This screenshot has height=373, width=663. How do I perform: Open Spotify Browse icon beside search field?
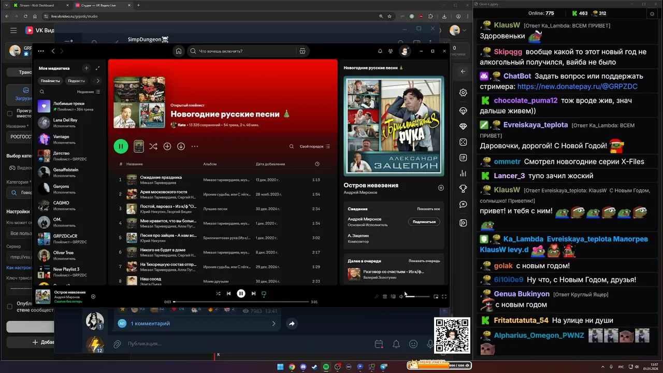302,51
